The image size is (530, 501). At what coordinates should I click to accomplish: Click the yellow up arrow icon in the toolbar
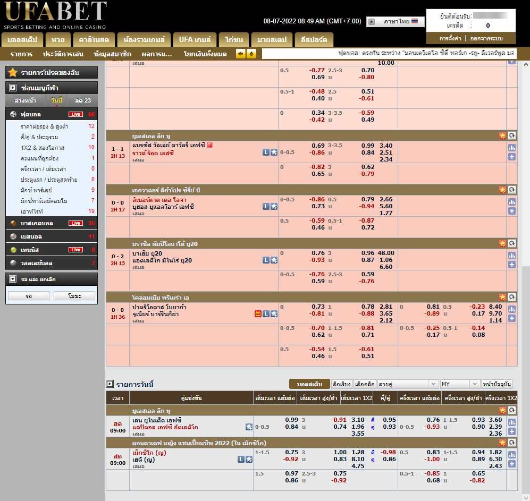251,54
